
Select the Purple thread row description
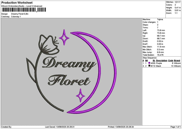tap(159, 63)
